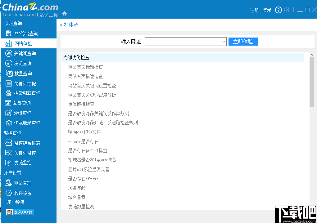This screenshot has height=223, width=317.
Task: Open the help question-mark icon
Action: [278, 10]
